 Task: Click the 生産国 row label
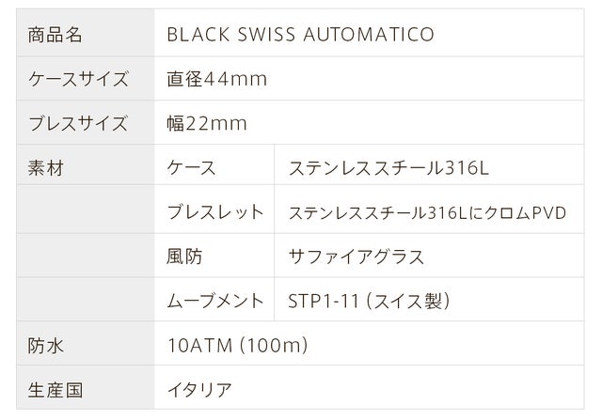[x=56, y=389]
